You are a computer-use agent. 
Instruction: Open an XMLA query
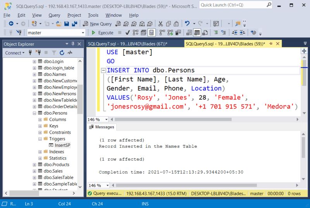(142, 24)
